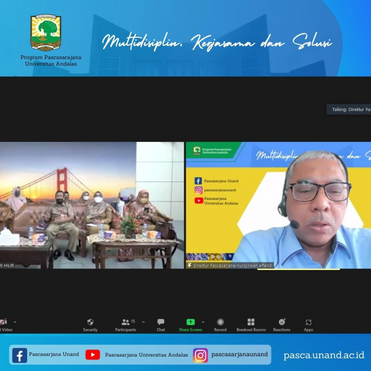Expand the Participants options arrow

coord(143,322)
